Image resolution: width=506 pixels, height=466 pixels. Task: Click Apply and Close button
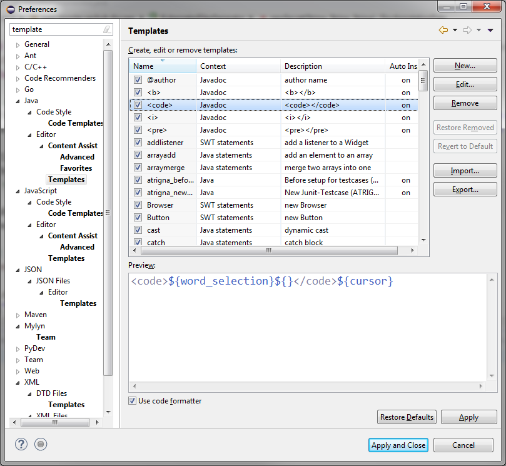click(x=398, y=445)
